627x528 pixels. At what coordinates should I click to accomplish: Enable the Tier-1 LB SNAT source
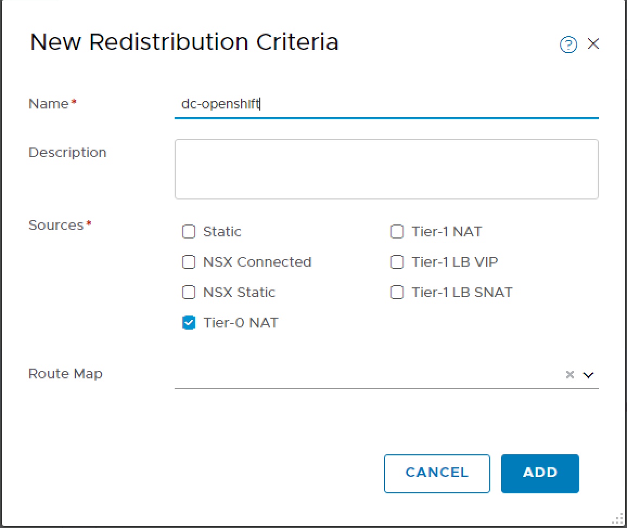[397, 292]
